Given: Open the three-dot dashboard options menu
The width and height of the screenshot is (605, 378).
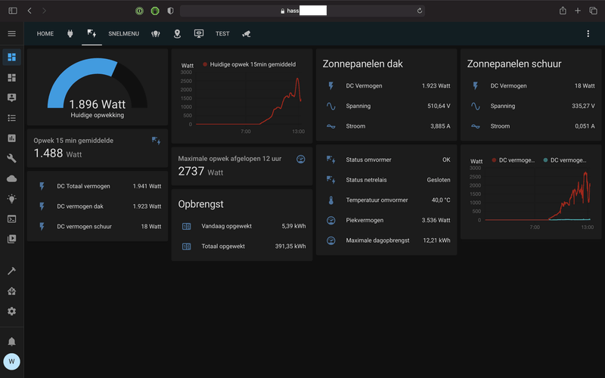Looking at the screenshot, I should click(588, 33).
